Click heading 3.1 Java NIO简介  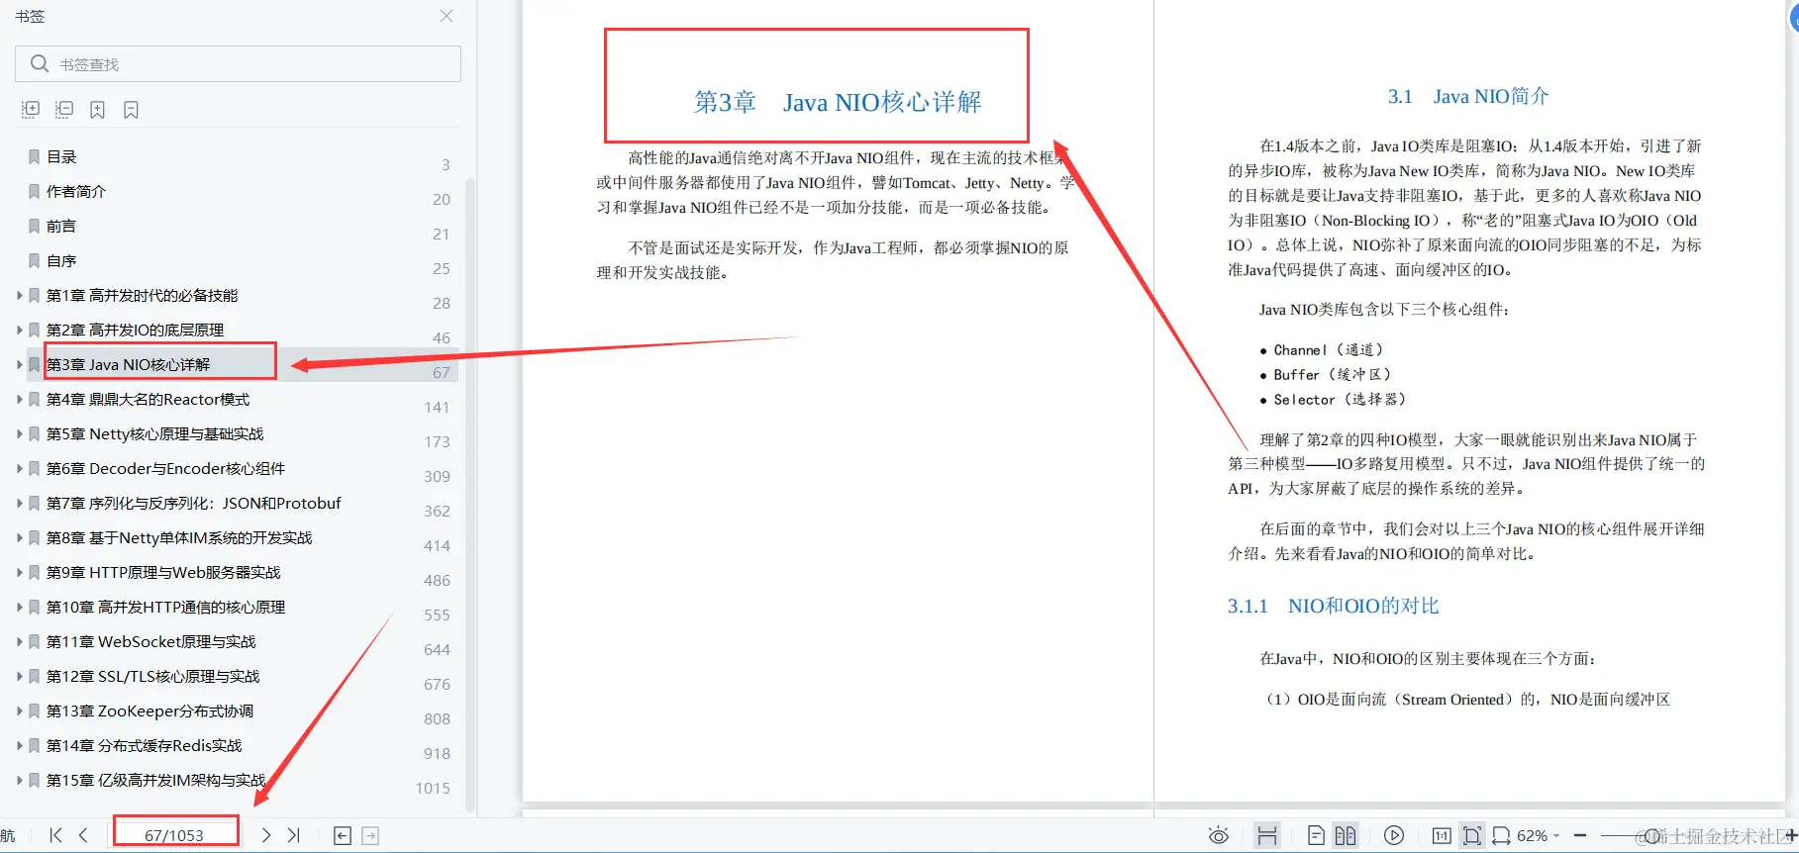[x=1468, y=96]
